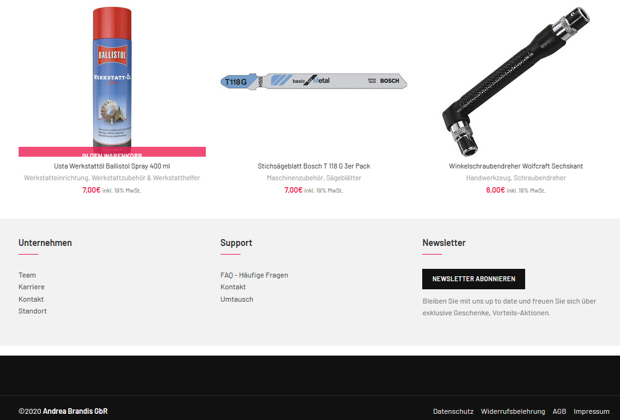Open the Widerrufsbelehrung link
This screenshot has height=420, width=620.
513,411
